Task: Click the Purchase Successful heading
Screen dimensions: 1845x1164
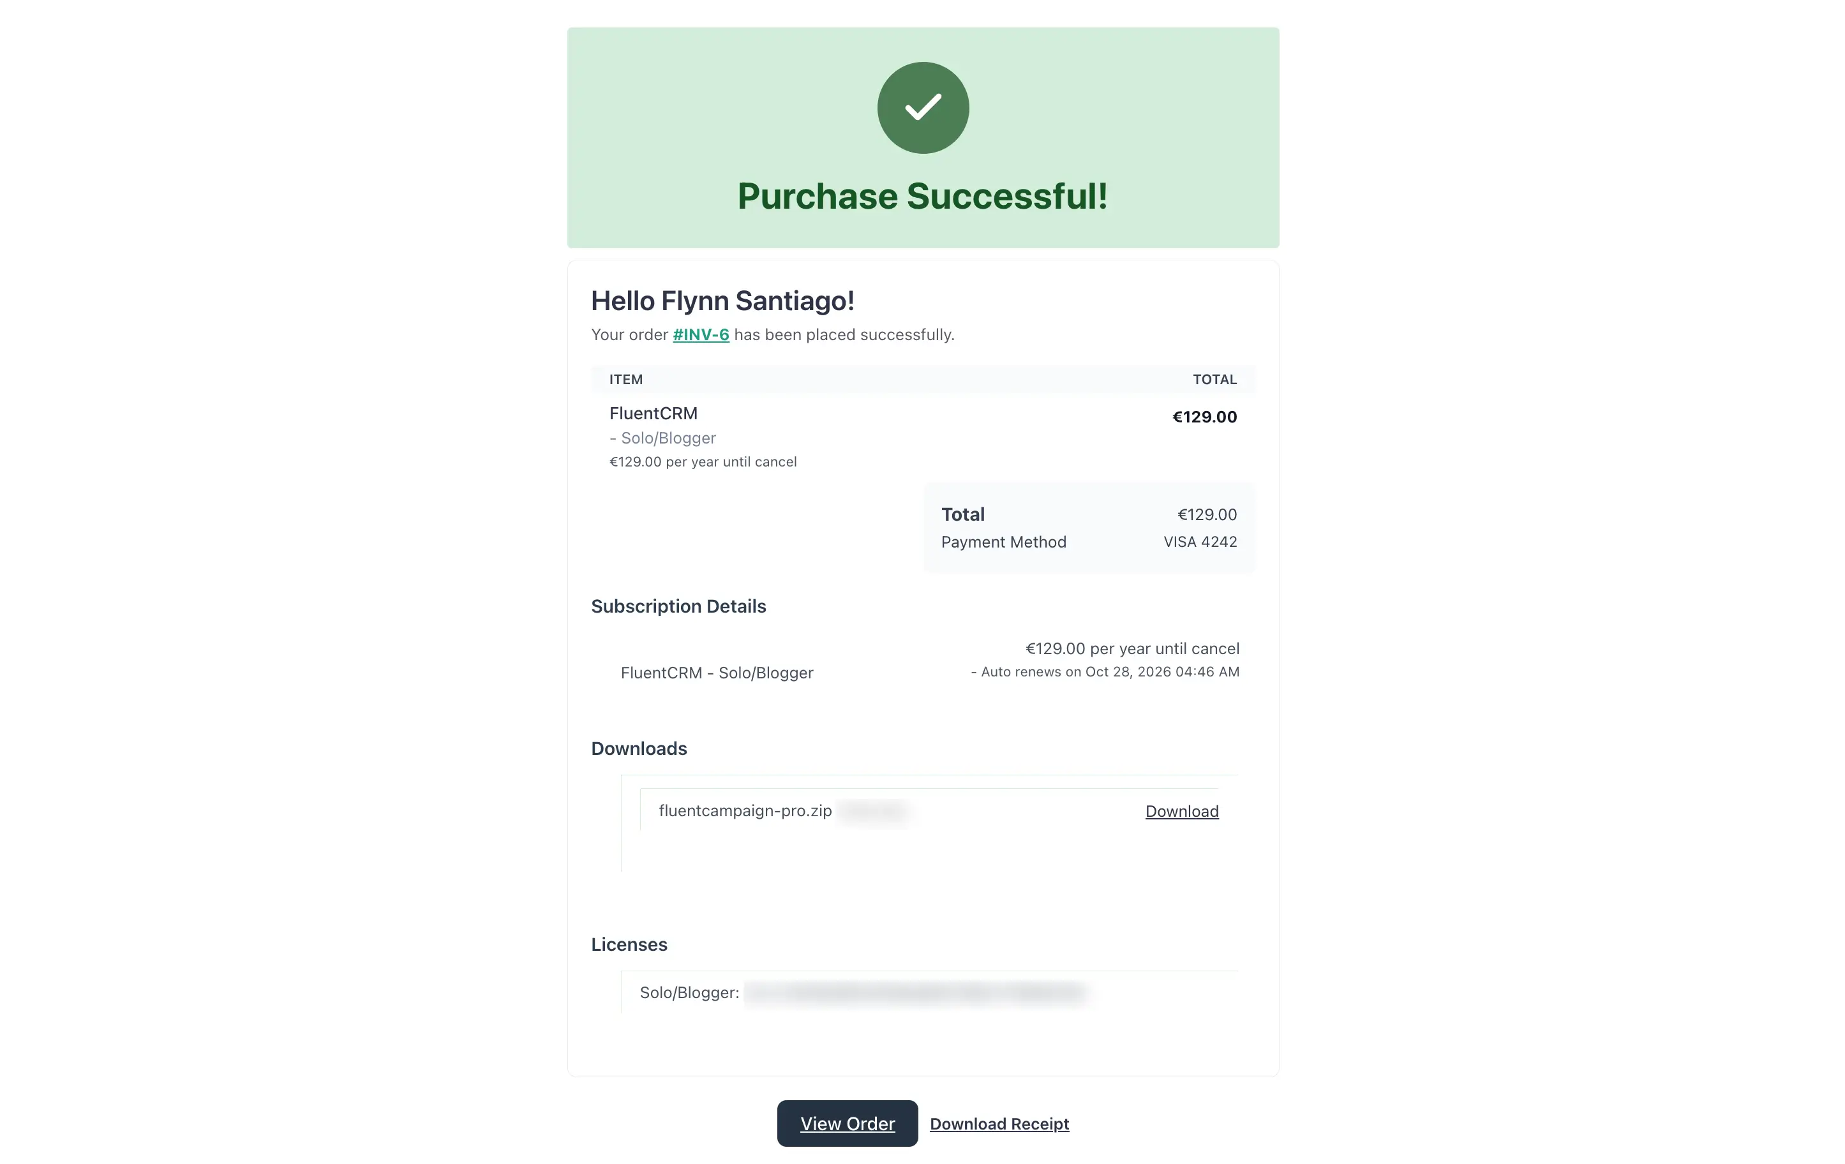Action: tap(923, 195)
